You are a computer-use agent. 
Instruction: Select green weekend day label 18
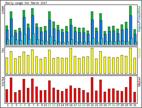pos(79,105)
